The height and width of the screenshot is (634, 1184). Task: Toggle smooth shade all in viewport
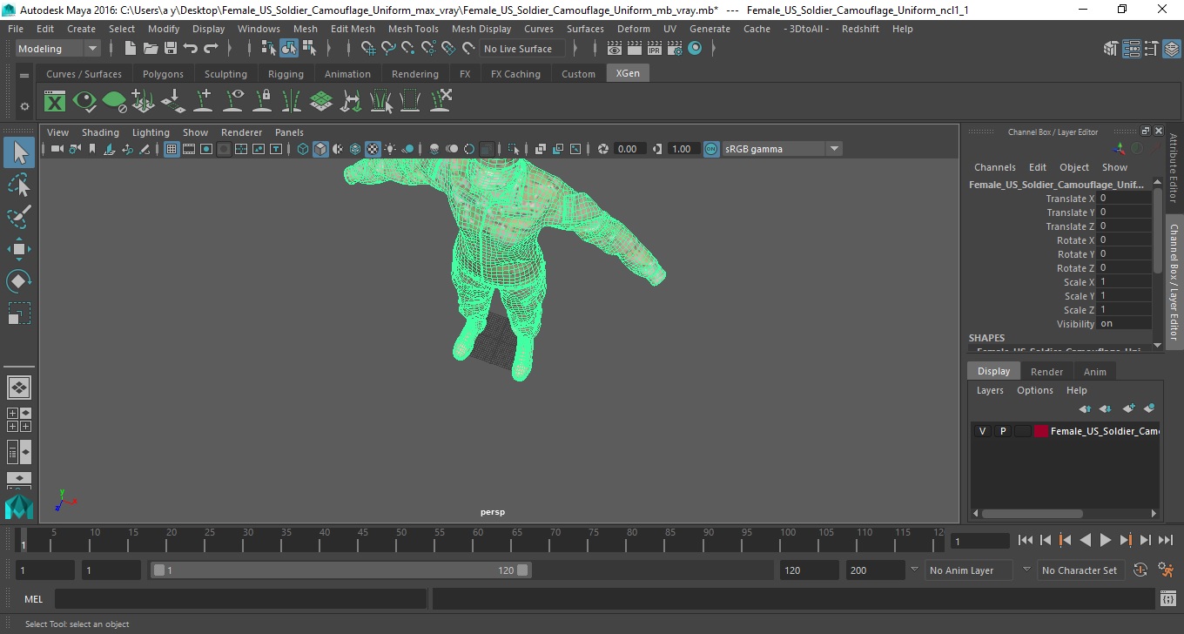pos(320,149)
